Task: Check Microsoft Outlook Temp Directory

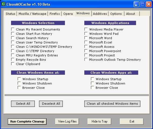Action: 86,59
